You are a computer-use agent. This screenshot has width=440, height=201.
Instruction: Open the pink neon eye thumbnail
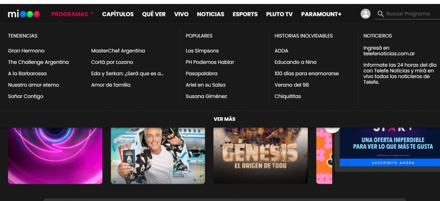[x=55, y=156]
